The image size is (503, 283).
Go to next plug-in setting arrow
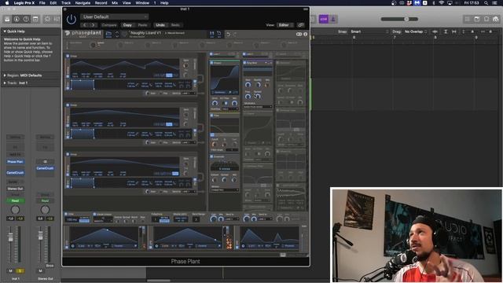(93, 25)
